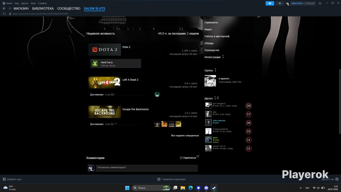Viewport: 341px width, 192px height.
Task: Open Управление загрузками
Action: 171,179
